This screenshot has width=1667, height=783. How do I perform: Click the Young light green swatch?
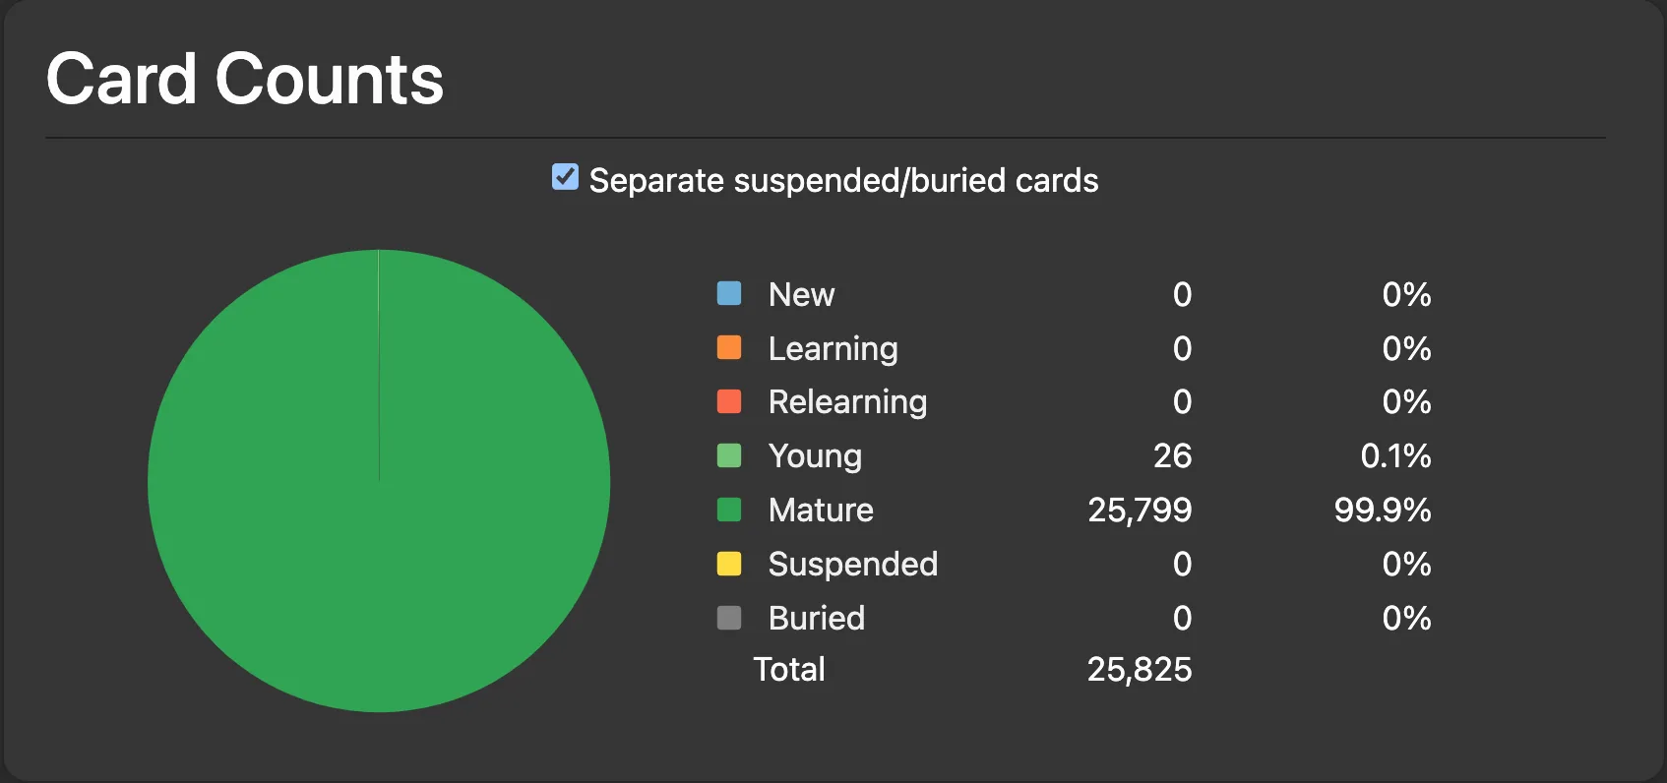[x=729, y=455]
